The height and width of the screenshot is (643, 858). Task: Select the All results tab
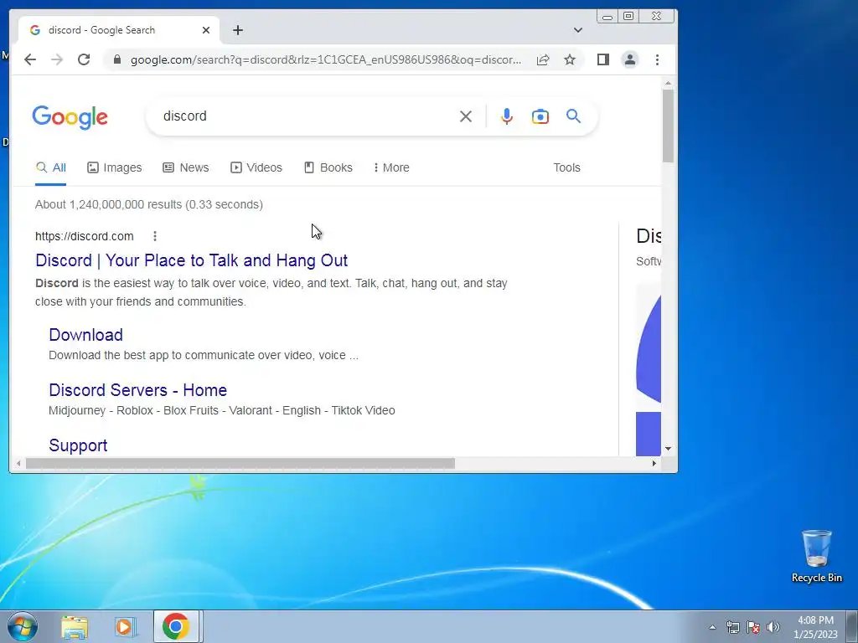[51, 167]
